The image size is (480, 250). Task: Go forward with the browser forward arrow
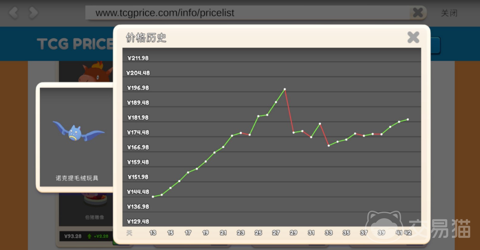click(x=33, y=13)
